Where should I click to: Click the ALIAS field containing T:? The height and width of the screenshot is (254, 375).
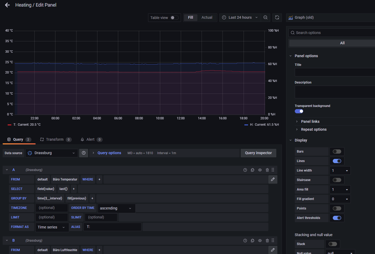coord(112,227)
